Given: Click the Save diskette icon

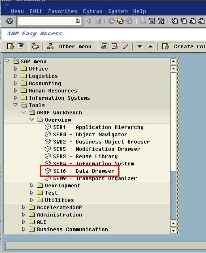Looking at the screenshot, I should point(98,21).
